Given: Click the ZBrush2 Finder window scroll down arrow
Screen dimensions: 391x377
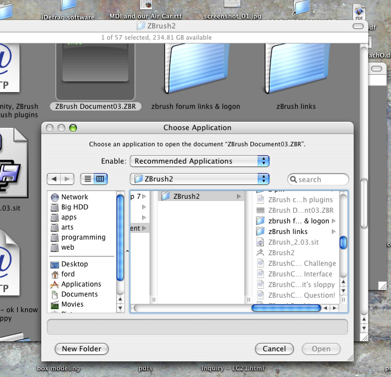Looking at the screenshot, I should pyautogui.click(x=364, y=328).
